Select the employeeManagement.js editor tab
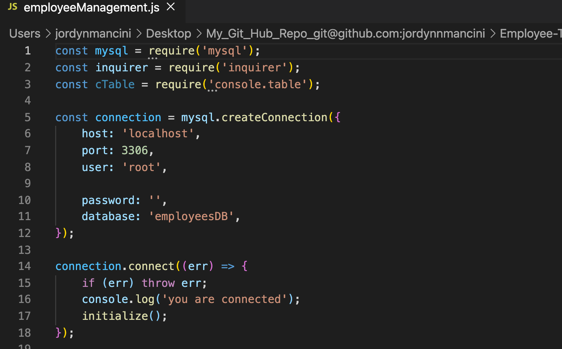562x349 pixels. coord(91,7)
